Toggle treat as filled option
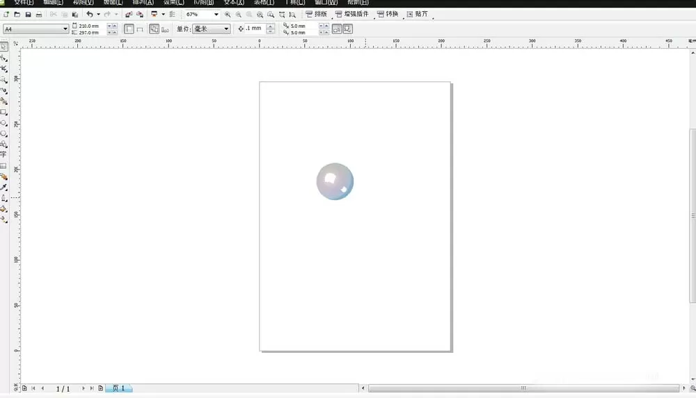696x398 pixels. click(336, 29)
